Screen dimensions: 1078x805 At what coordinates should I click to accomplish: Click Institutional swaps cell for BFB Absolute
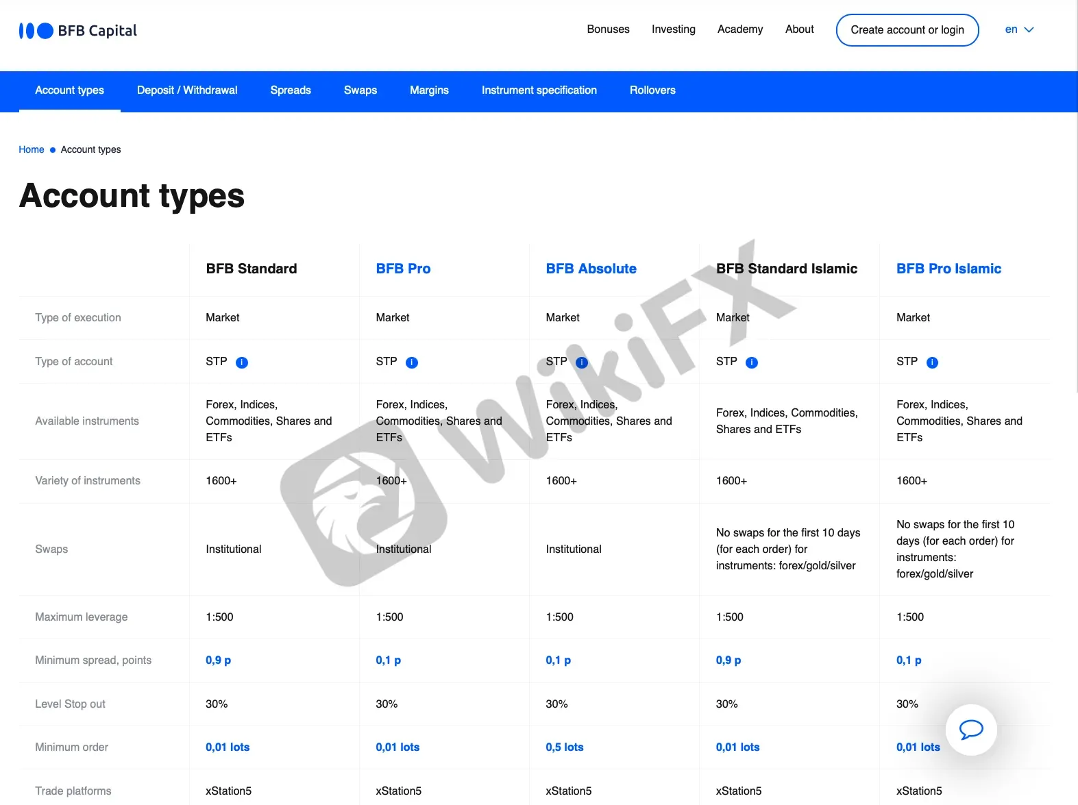pyautogui.click(x=574, y=549)
